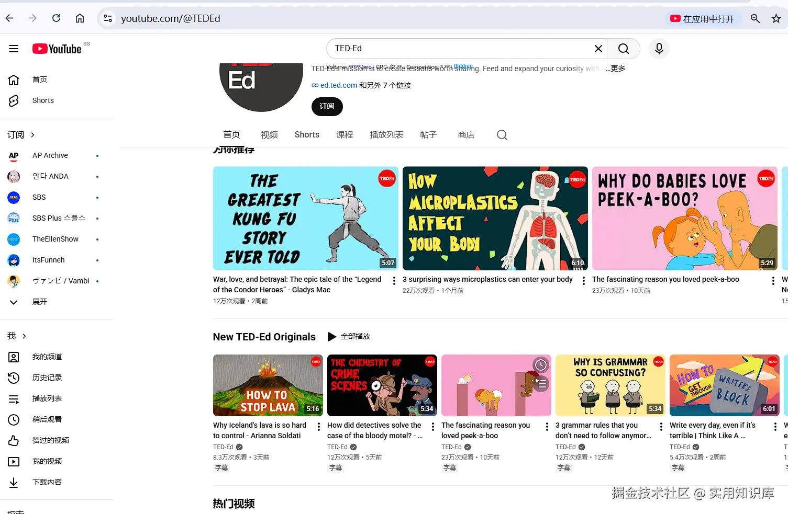788x514 pixels.
Task: Open options for Kung Fu video
Action: click(x=394, y=281)
